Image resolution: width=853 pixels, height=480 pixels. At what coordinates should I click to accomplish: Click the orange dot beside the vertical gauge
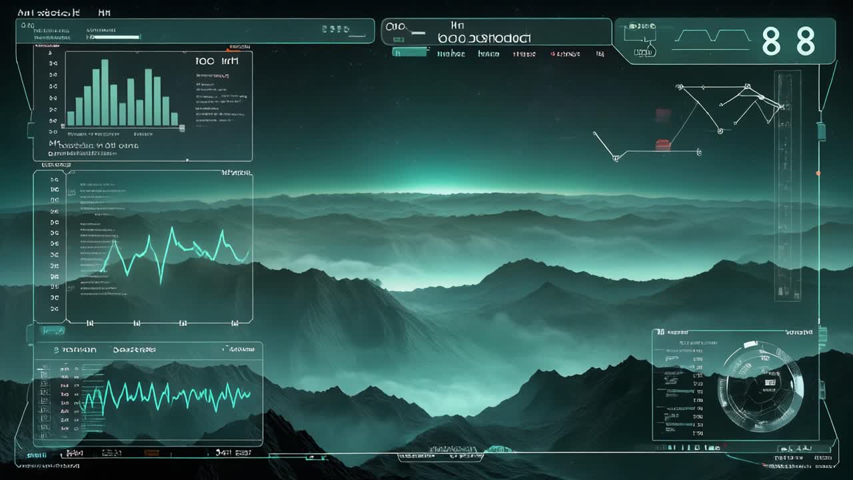point(818,173)
